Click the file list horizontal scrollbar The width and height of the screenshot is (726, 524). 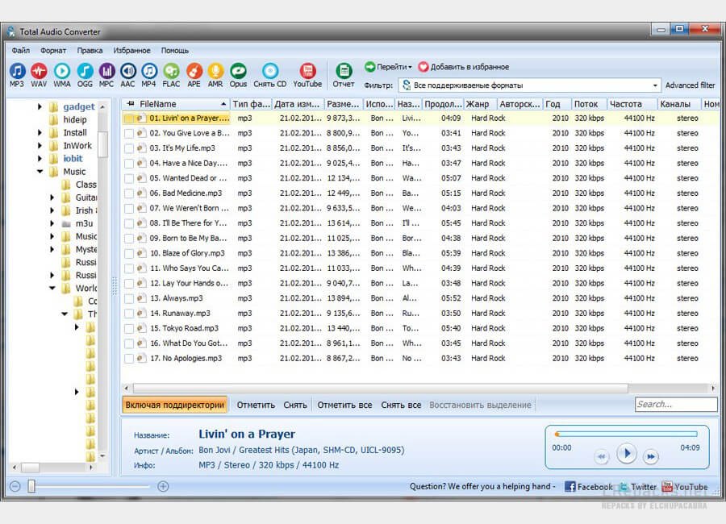click(380, 388)
